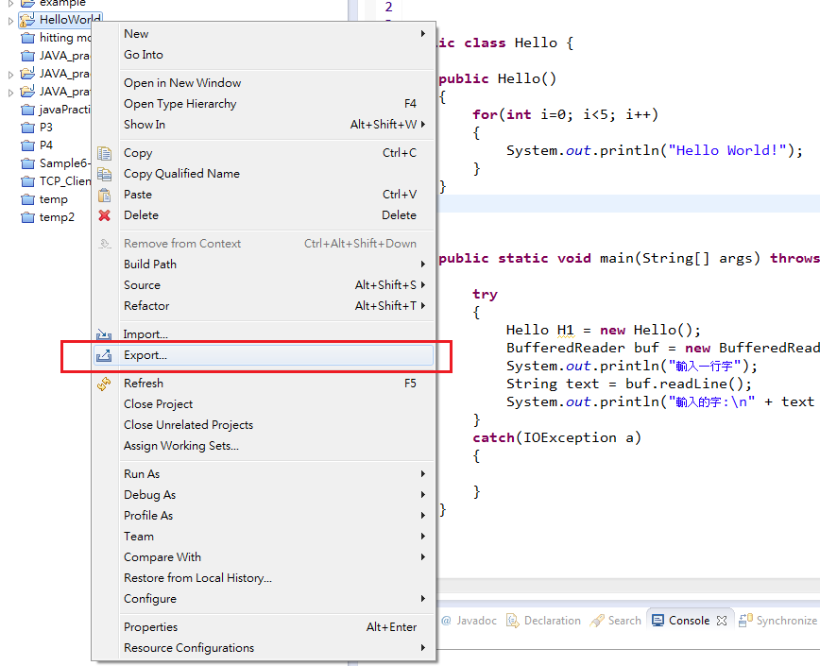Open the Run As submenu
Image resolution: width=820 pixels, height=666 pixels.
click(277, 474)
